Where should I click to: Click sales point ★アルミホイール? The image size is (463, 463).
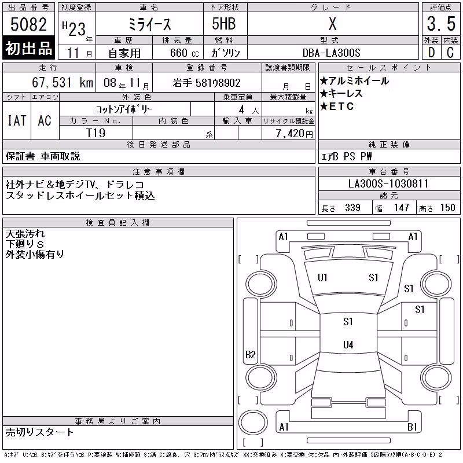(x=354, y=80)
